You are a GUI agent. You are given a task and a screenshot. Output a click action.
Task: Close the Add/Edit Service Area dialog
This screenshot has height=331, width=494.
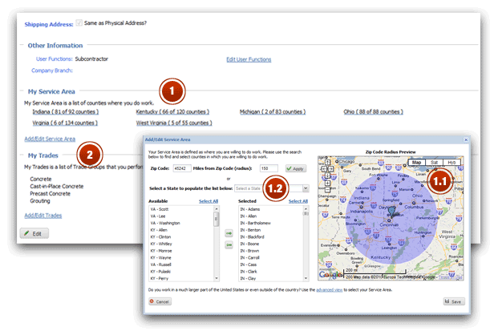click(x=466, y=139)
